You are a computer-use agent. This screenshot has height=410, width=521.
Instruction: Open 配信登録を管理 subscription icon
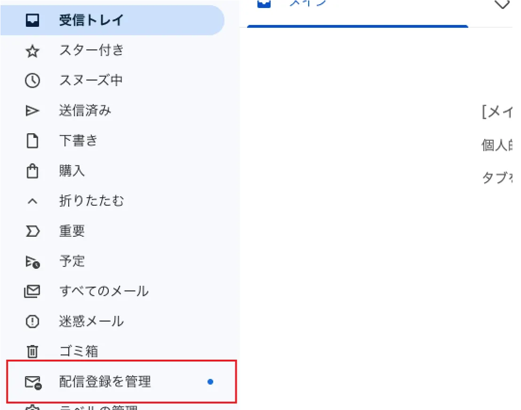[x=32, y=382]
